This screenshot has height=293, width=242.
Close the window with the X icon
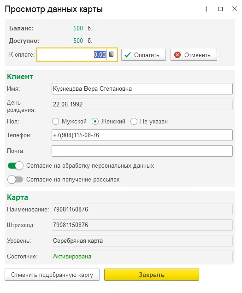(x=235, y=9)
